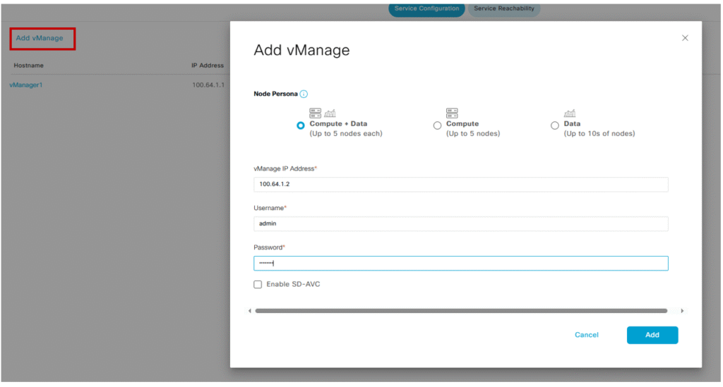
Task: Click the server icon above Compute + Data
Action: [x=315, y=113]
